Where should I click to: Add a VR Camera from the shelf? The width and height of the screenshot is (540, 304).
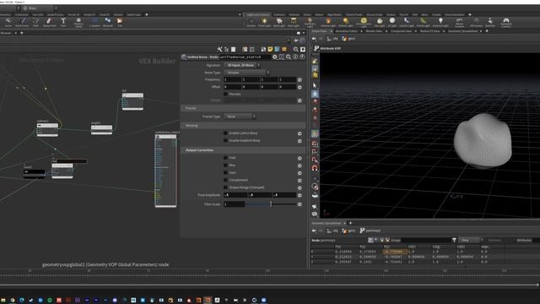point(476,23)
